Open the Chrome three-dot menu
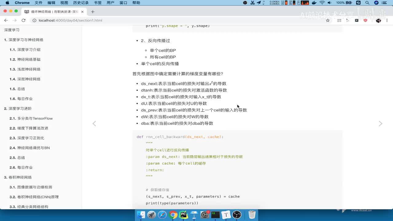Image resolution: width=393 pixels, height=221 pixels. [x=387, y=20]
